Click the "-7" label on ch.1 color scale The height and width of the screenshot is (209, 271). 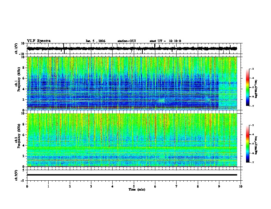[x=252, y=106]
